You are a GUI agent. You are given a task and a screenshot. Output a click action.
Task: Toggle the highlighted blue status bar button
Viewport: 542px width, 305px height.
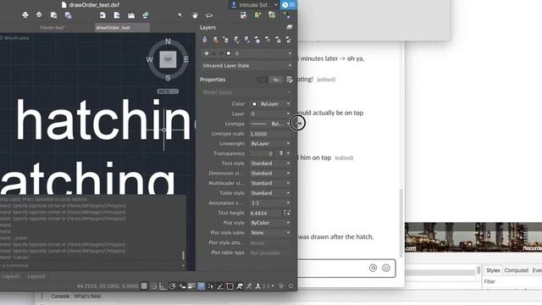[x=201, y=286]
